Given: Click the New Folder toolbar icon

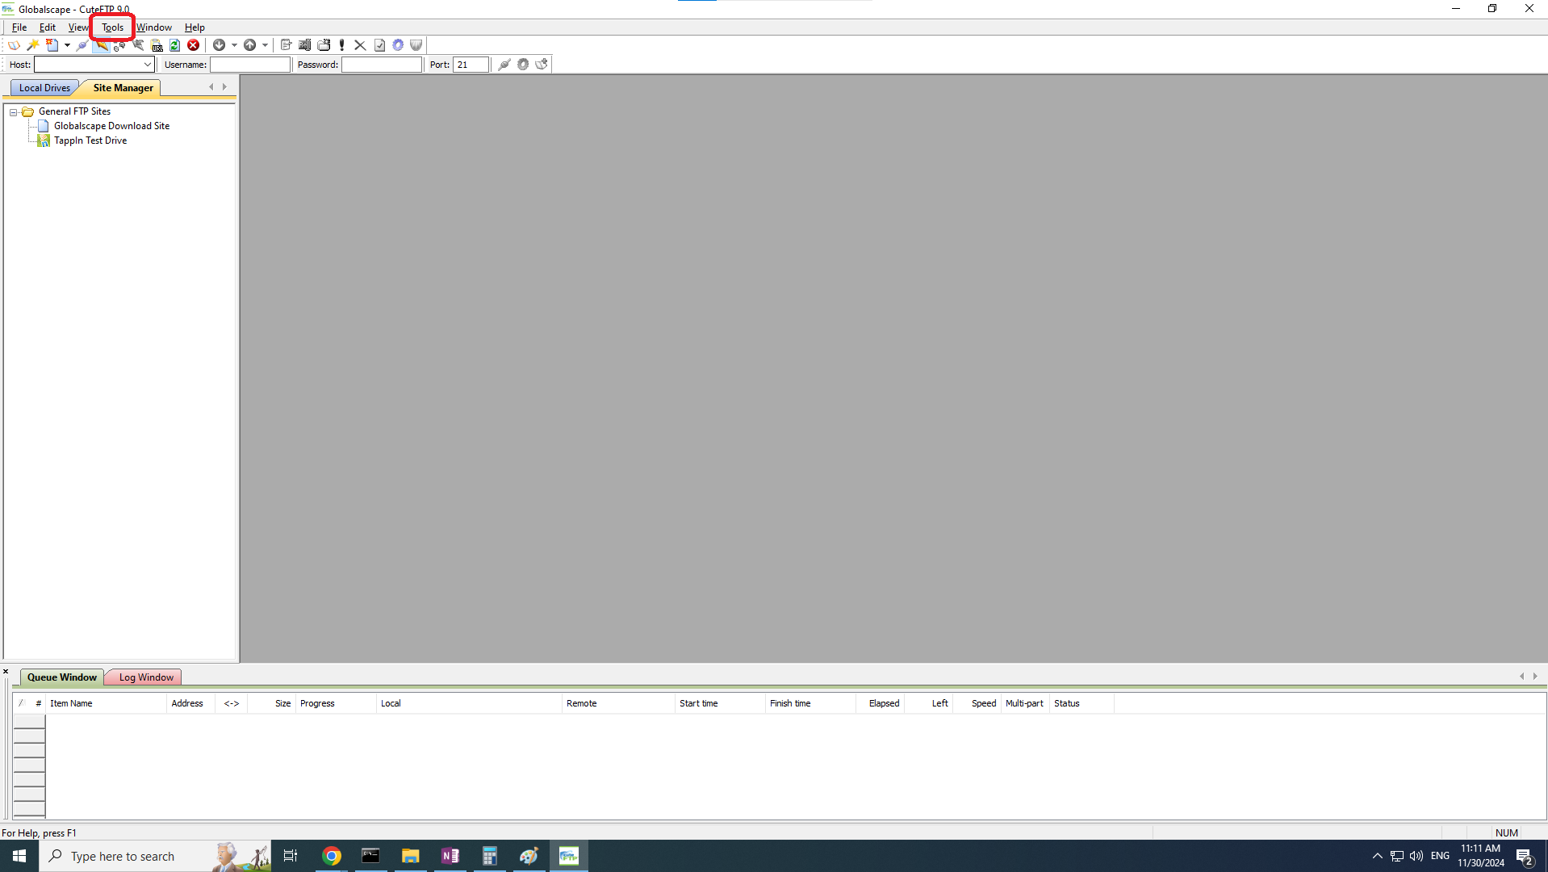Looking at the screenshot, I should click(x=324, y=45).
